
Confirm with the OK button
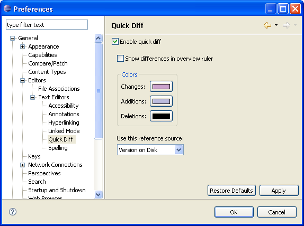click(x=234, y=212)
